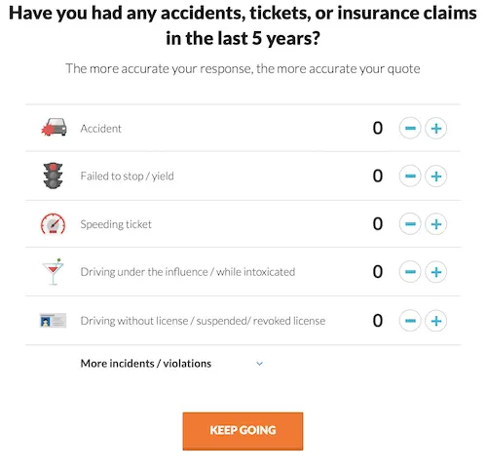Select the Accident row label
This screenshot has width=487, height=470.
point(100,129)
